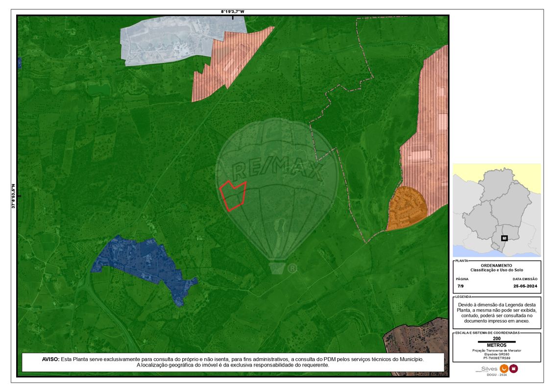
Task: Select the "Elipsóide GRS80" text
Action: tap(497, 354)
